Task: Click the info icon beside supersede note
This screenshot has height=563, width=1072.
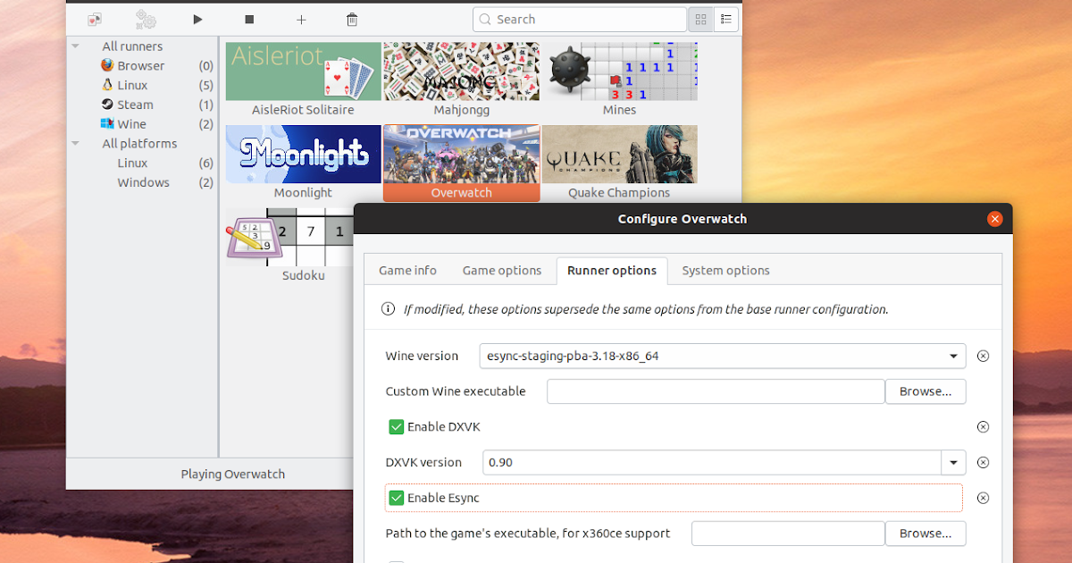Action: (388, 309)
